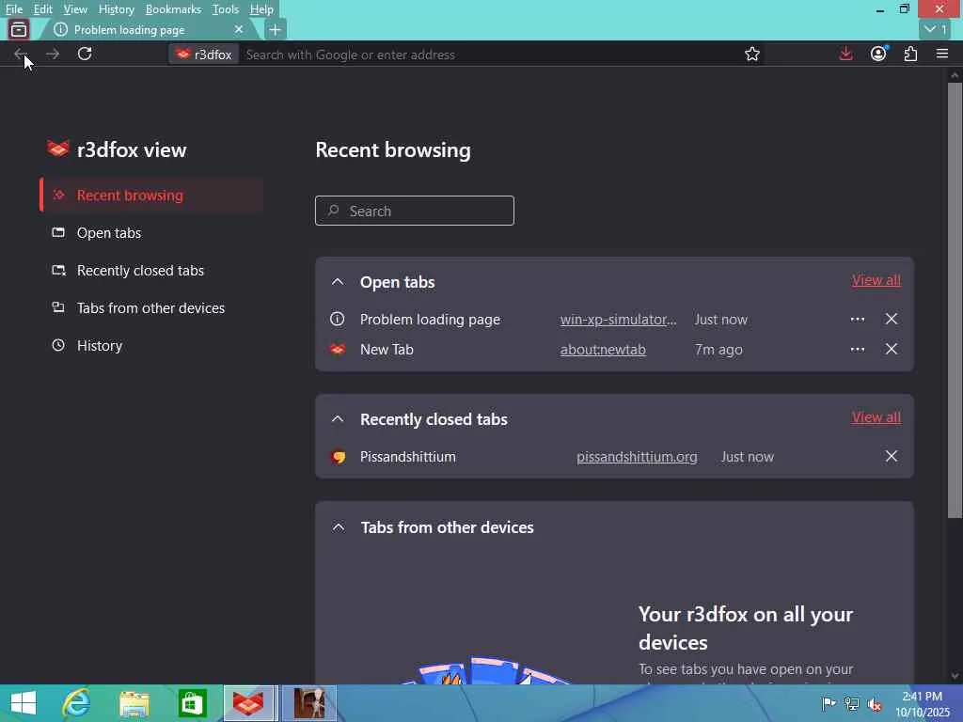Reload the current page
Viewport: 963px width, 722px height.
pyautogui.click(x=85, y=54)
